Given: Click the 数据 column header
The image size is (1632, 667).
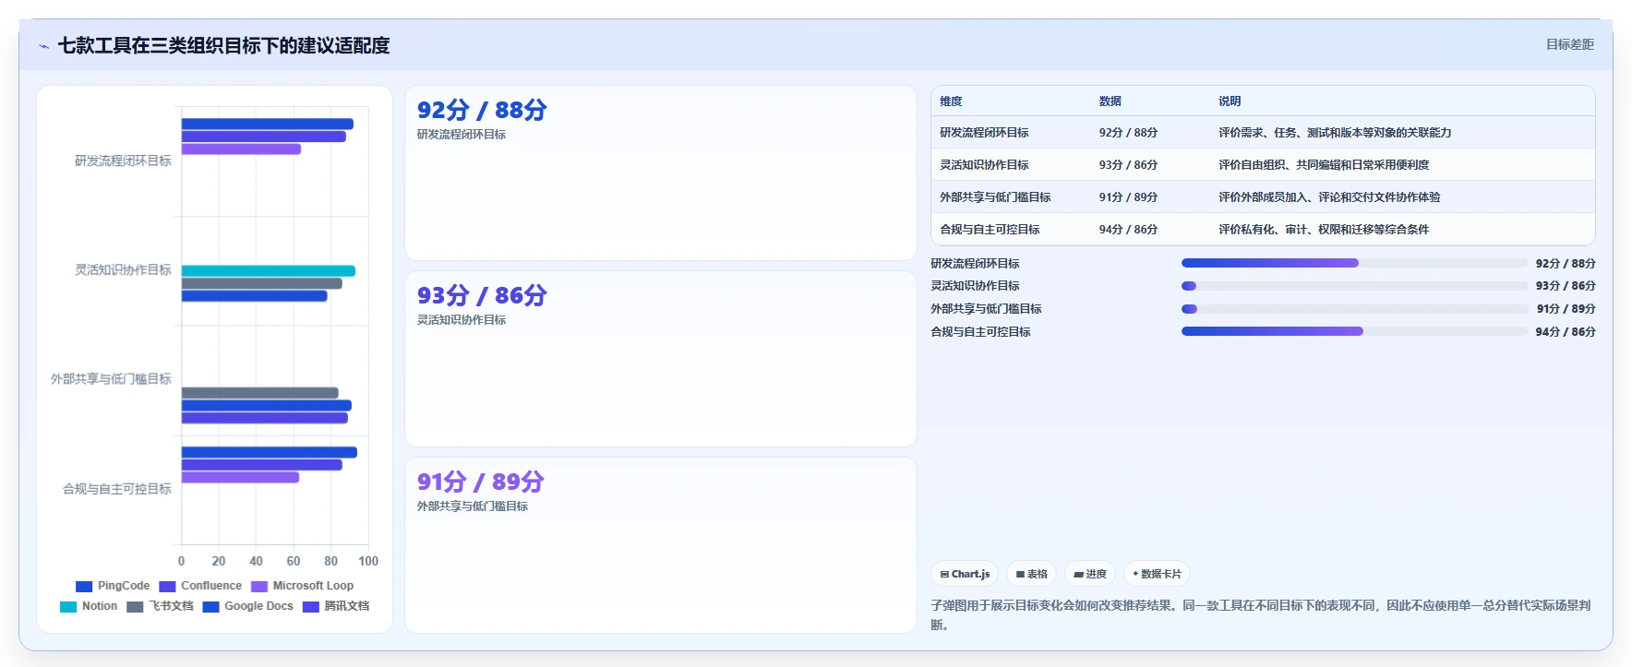Looking at the screenshot, I should tap(1110, 101).
